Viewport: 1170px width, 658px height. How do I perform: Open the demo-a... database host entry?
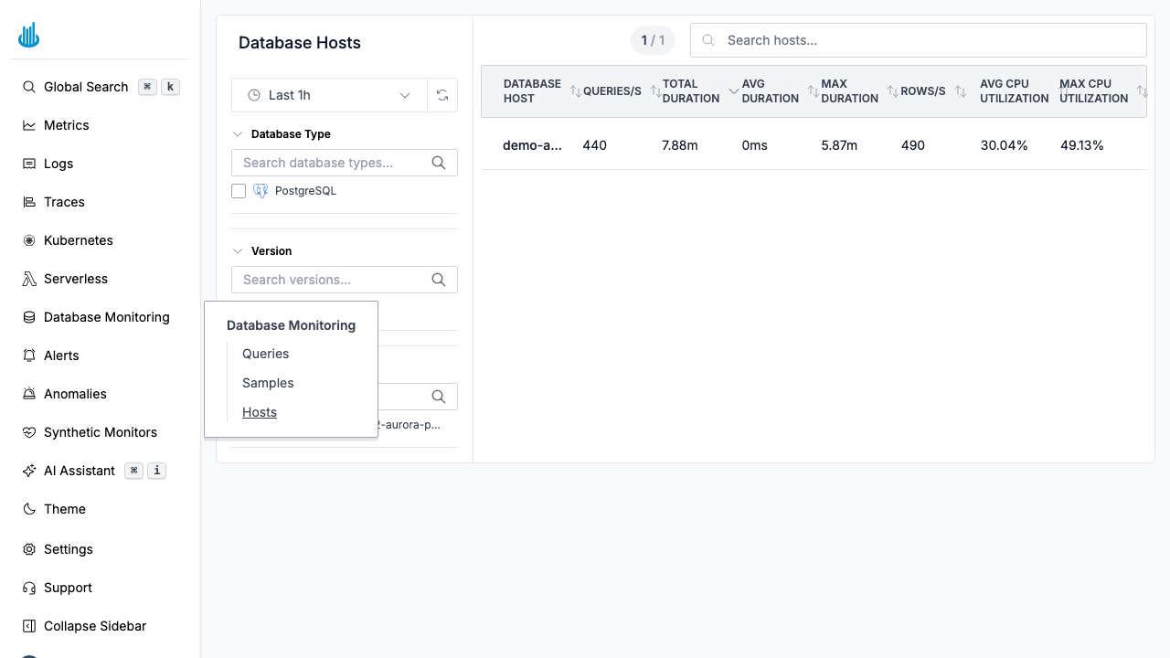tap(533, 145)
